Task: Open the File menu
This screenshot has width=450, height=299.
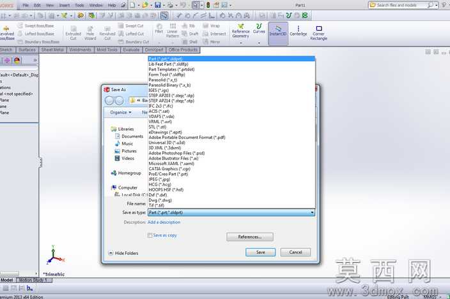Action: tap(26, 5)
